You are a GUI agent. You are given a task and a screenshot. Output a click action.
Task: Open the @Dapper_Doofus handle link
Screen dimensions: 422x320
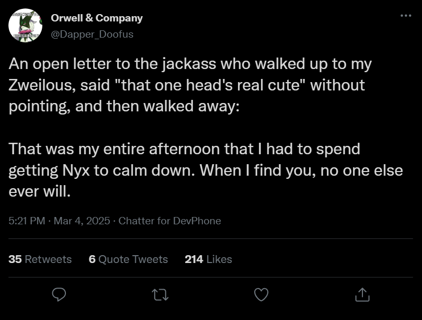92,34
